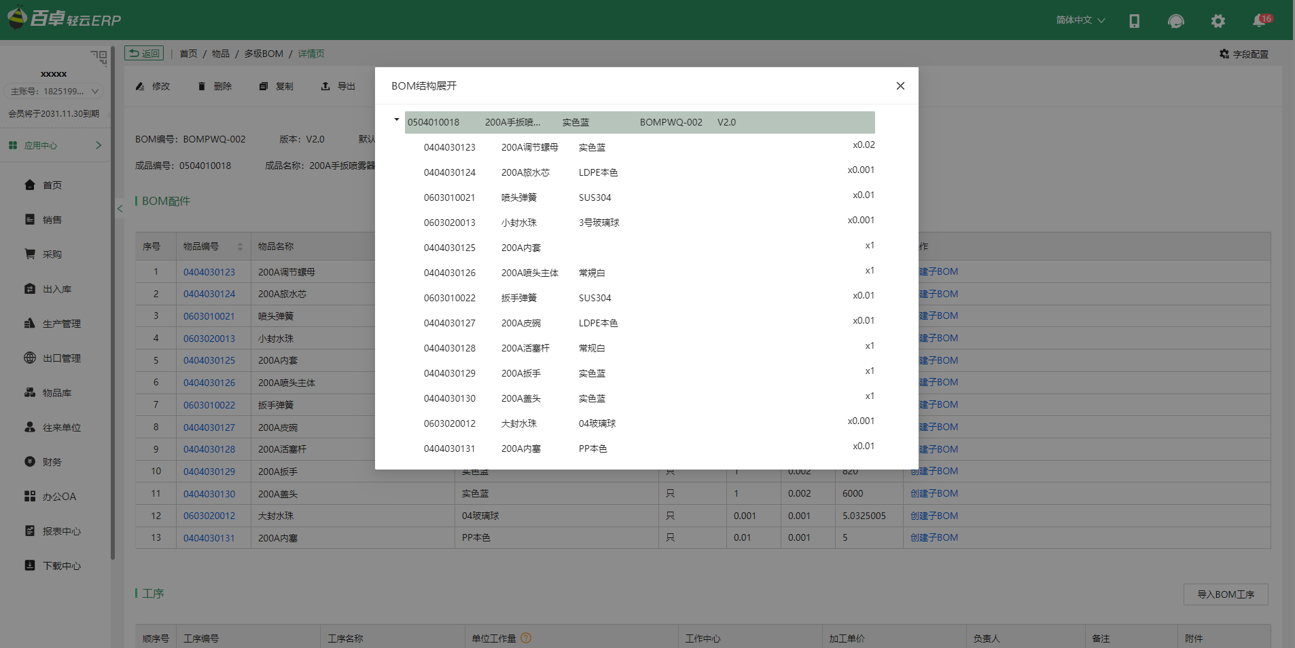The height and width of the screenshot is (648, 1295).
Task: Click the 百卓轻云ERP logo
Action: (x=64, y=18)
